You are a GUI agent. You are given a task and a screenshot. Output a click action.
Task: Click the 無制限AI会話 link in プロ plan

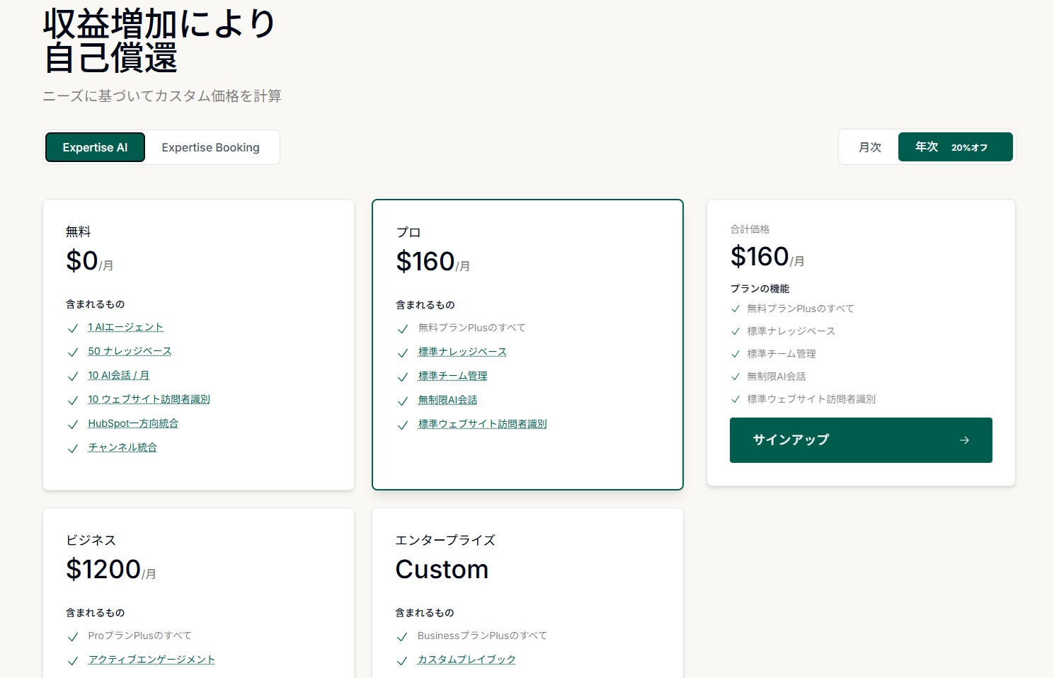click(447, 400)
